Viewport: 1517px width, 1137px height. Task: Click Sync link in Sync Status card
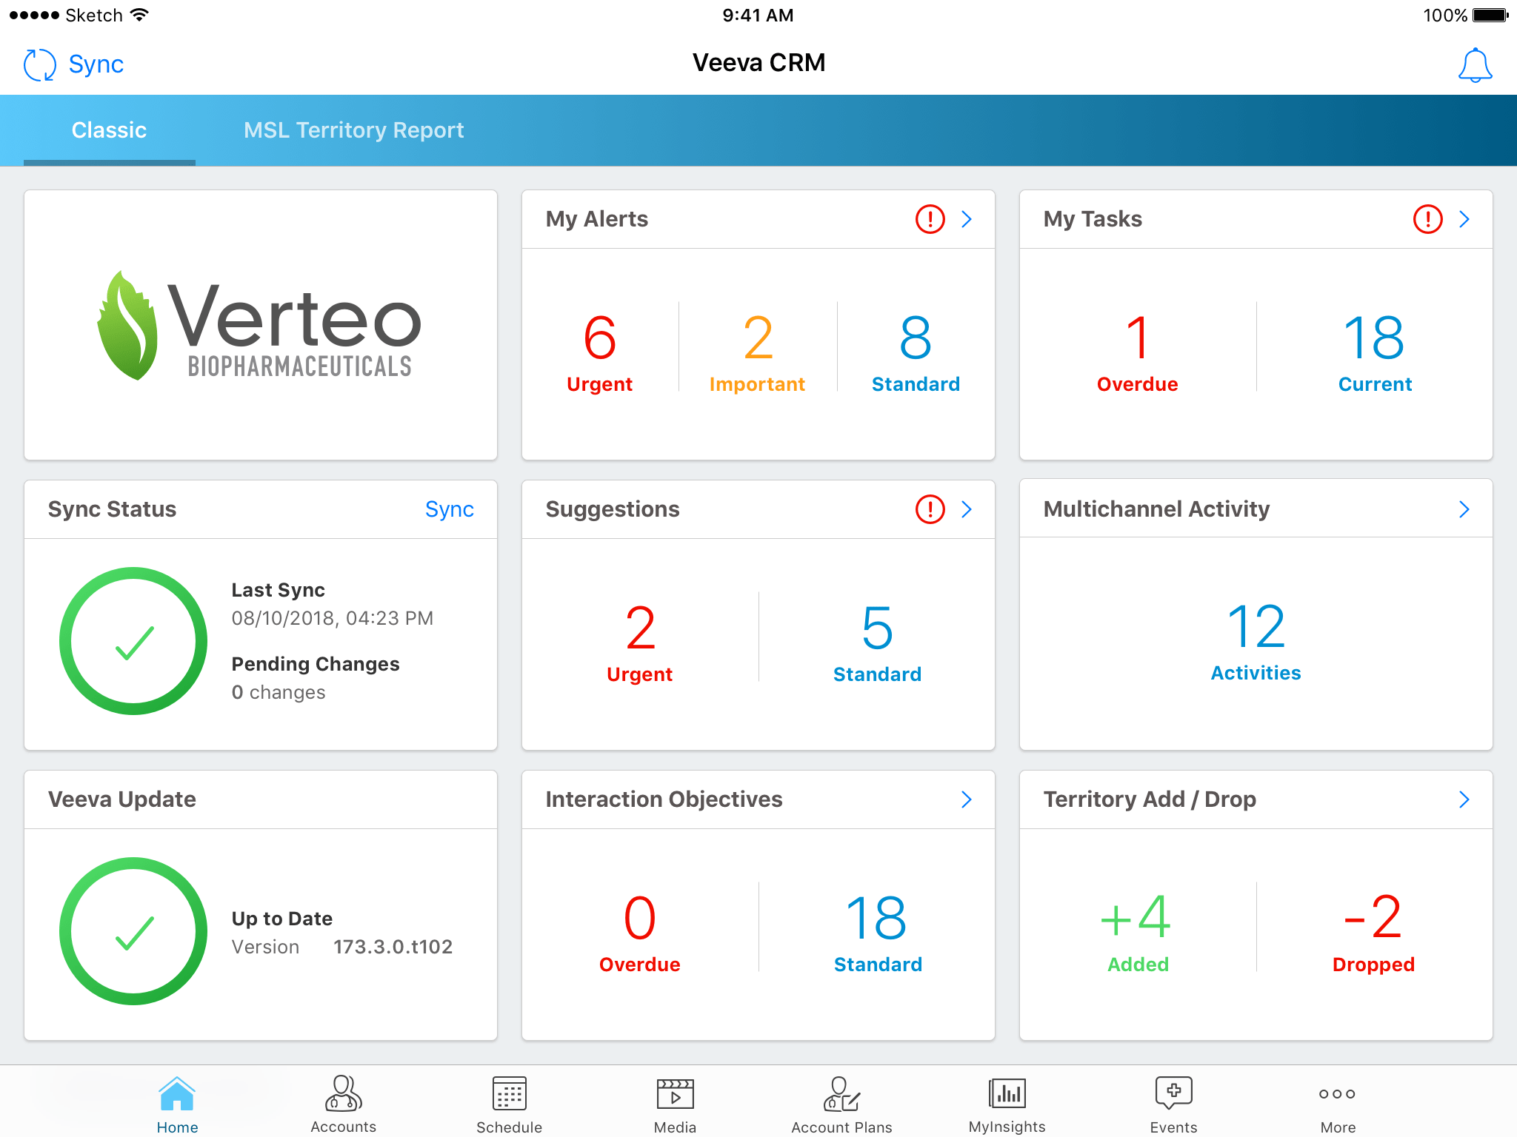pos(449,509)
